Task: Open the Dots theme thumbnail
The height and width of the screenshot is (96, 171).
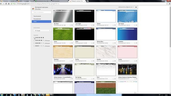Action: click(x=106, y=70)
